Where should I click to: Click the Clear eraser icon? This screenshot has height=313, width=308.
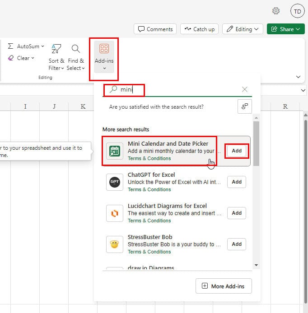11,58
